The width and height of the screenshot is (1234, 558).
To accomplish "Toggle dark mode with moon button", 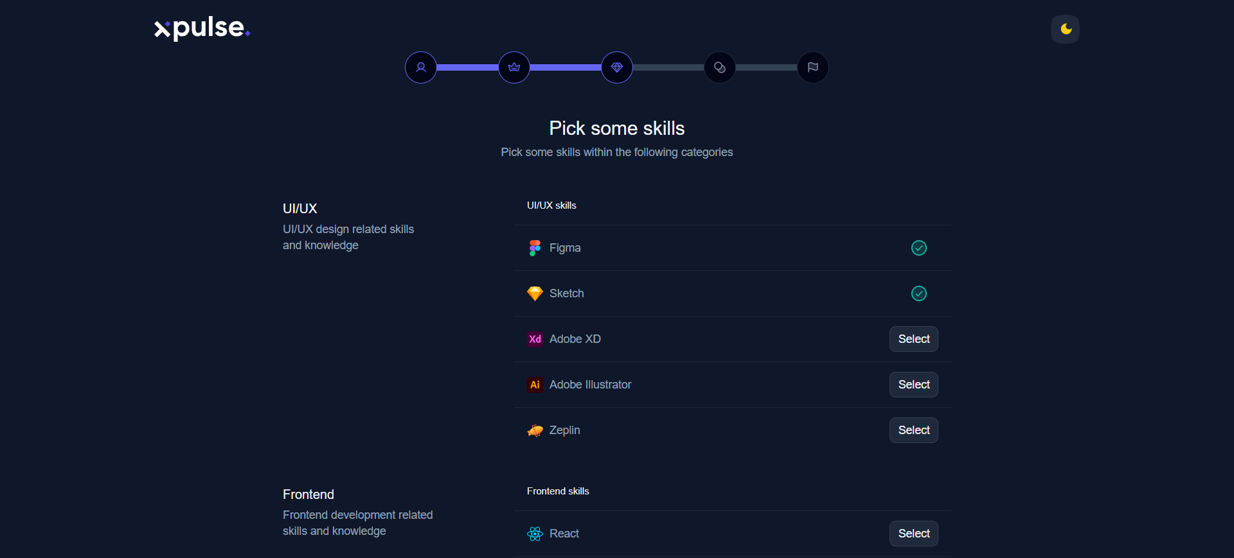I will click(x=1065, y=29).
